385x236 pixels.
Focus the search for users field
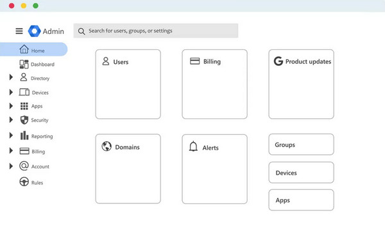pos(156,31)
